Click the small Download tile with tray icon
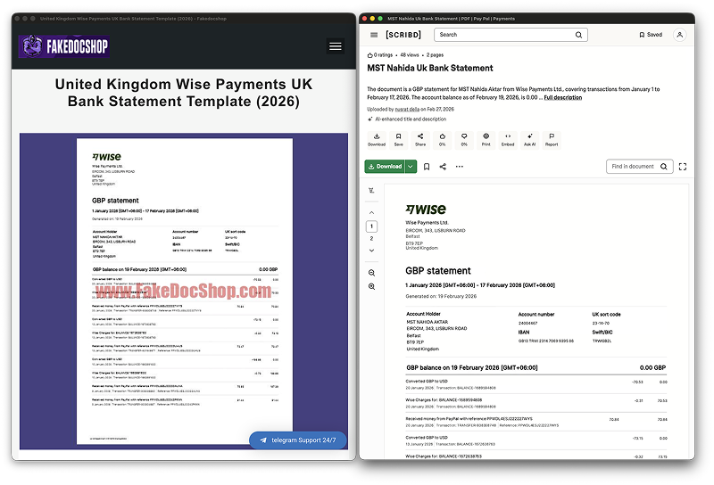 pyautogui.click(x=377, y=139)
